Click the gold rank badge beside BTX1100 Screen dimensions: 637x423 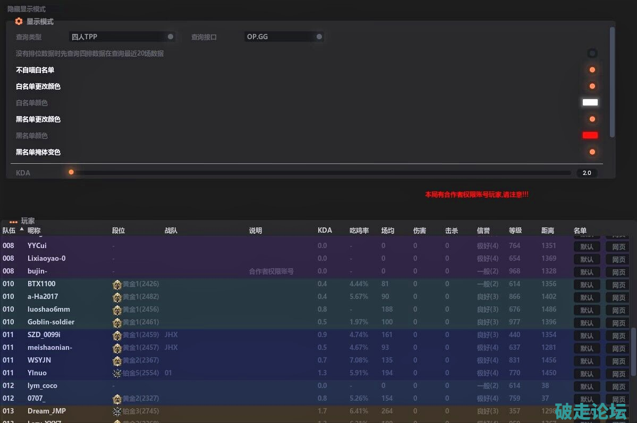pos(117,285)
